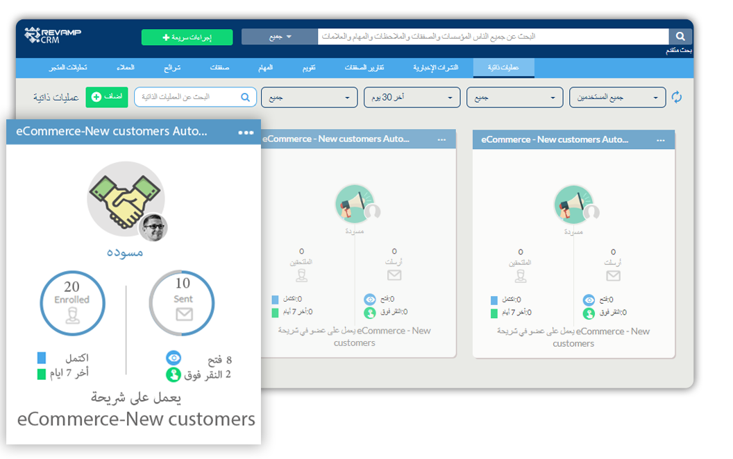Go to the النشرات الإخبارية tab

[x=435, y=68]
